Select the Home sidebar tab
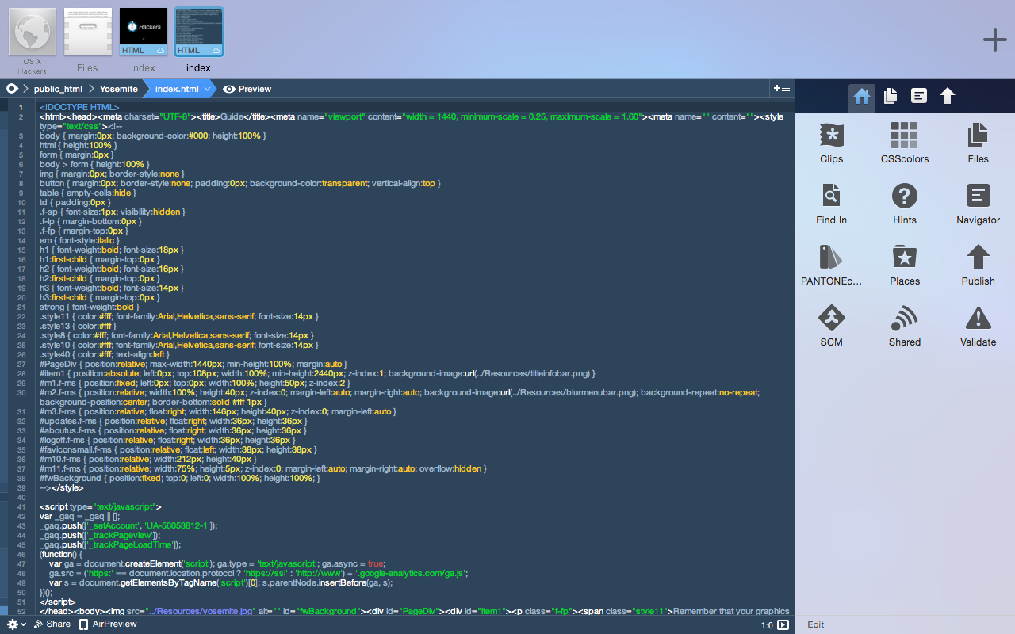The height and width of the screenshot is (634, 1015). pyautogui.click(x=862, y=97)
